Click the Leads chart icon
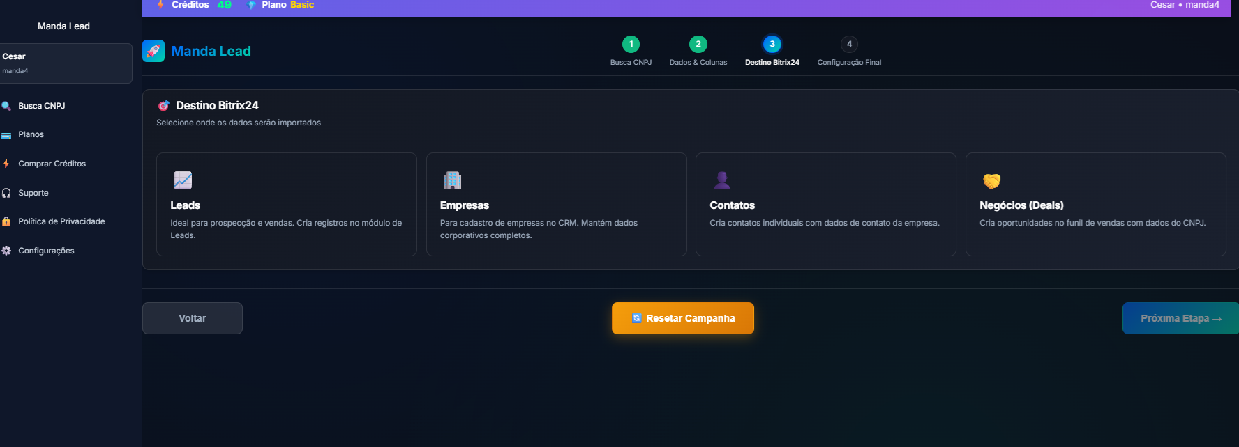This screenshot has width=1239, height=447. pyautogui.click(x=183, y=180)
